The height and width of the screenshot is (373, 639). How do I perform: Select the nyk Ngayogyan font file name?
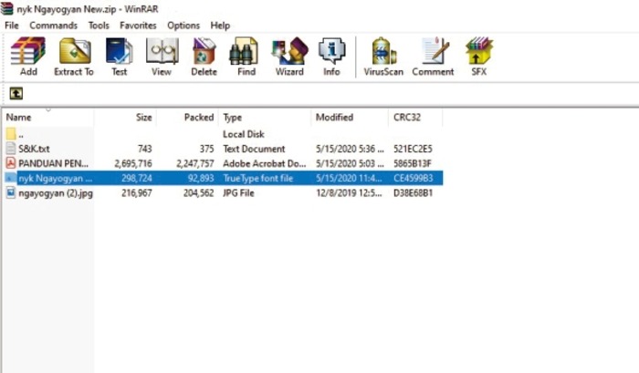tap(56, 178)
